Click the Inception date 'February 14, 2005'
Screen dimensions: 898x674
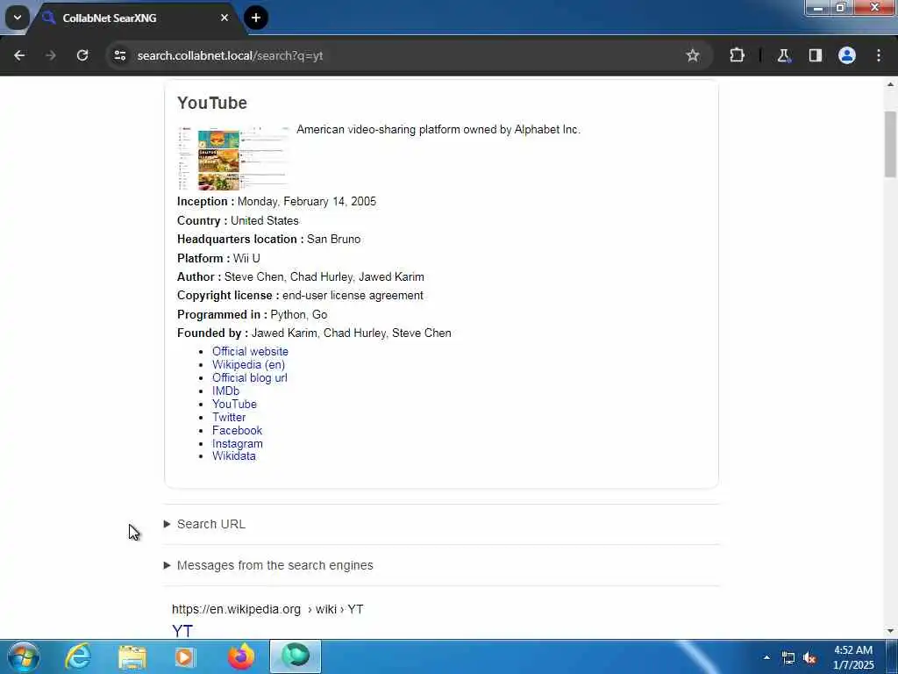click(330, 201)
